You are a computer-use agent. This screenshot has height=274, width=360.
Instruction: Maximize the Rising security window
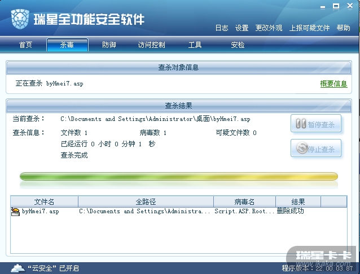pyautogui.click(x=336, y=6)
